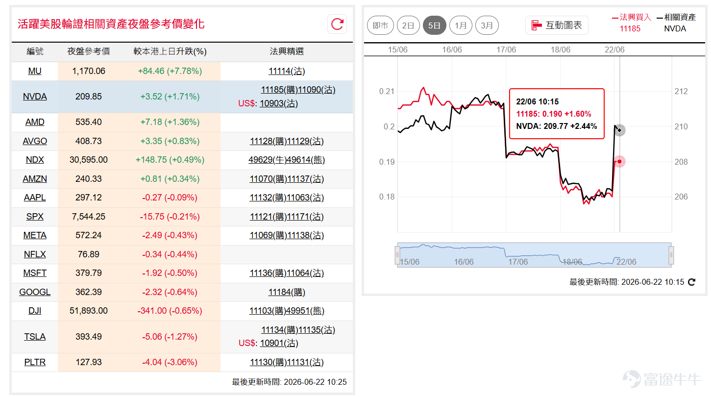Screen dimensions: 711x397
Task: Open the NVDA stock code link
Action: (x=35, y=97)
